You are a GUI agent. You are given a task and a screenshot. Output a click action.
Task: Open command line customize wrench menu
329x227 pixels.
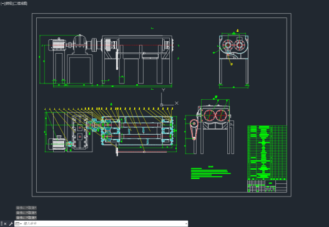11,224
